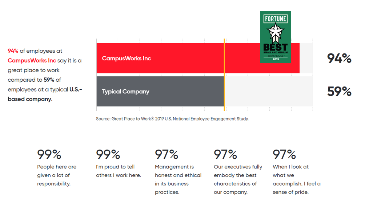The width and height of the screenshot is (365, 207).
Task: Click the FORTUNE wordmark on the badge
Action: [x=275, y=19]
